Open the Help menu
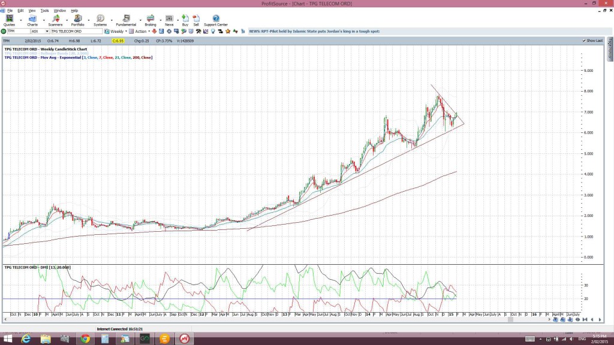Viewport: 614px width, 345px height. (74, 11)
